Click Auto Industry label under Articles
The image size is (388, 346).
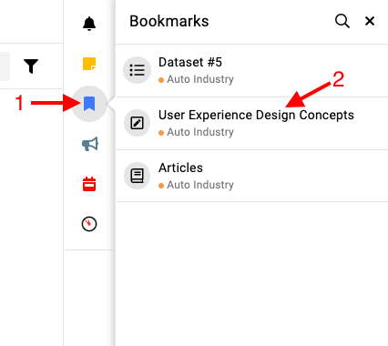pyautogui.click(x=200, y=185)
